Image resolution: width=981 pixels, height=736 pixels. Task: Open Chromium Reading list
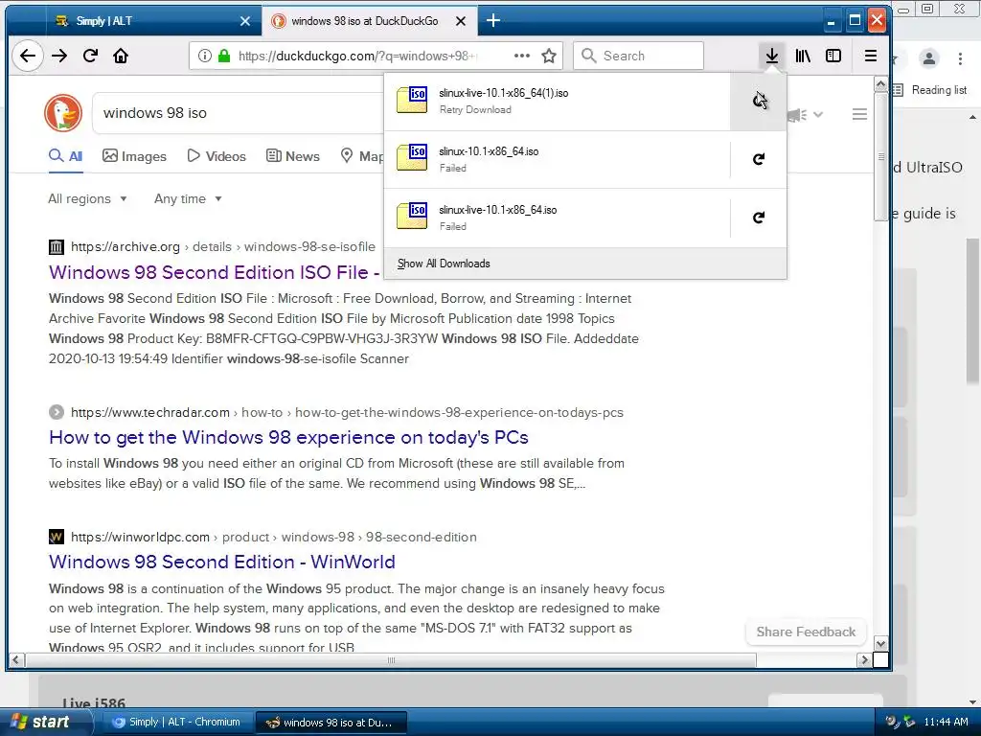[931, 90]
